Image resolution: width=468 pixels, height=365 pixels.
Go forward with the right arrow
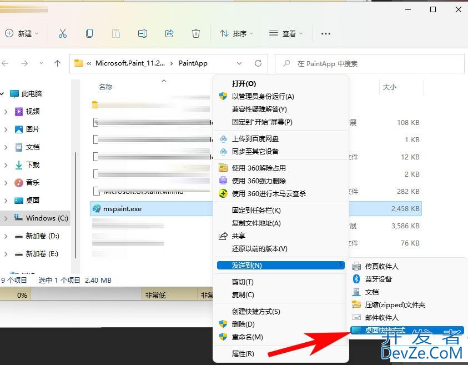pyautogui.click(x=24, y=63)
